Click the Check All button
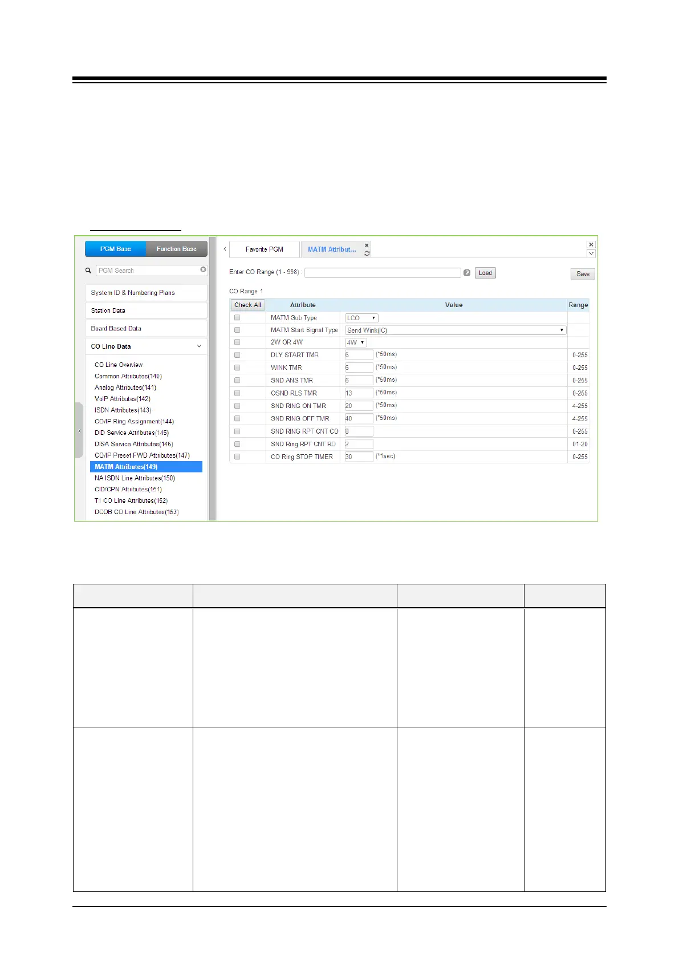 pyautogui.click(x=247, y=305)
